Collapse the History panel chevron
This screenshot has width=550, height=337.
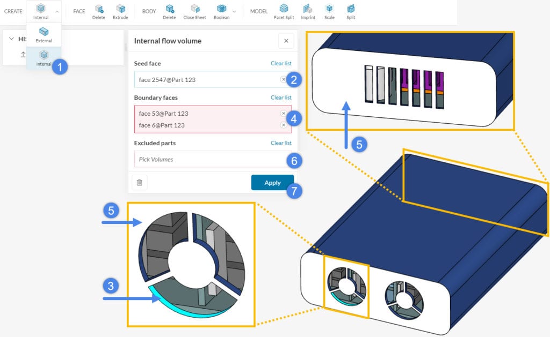pos(11,39)
